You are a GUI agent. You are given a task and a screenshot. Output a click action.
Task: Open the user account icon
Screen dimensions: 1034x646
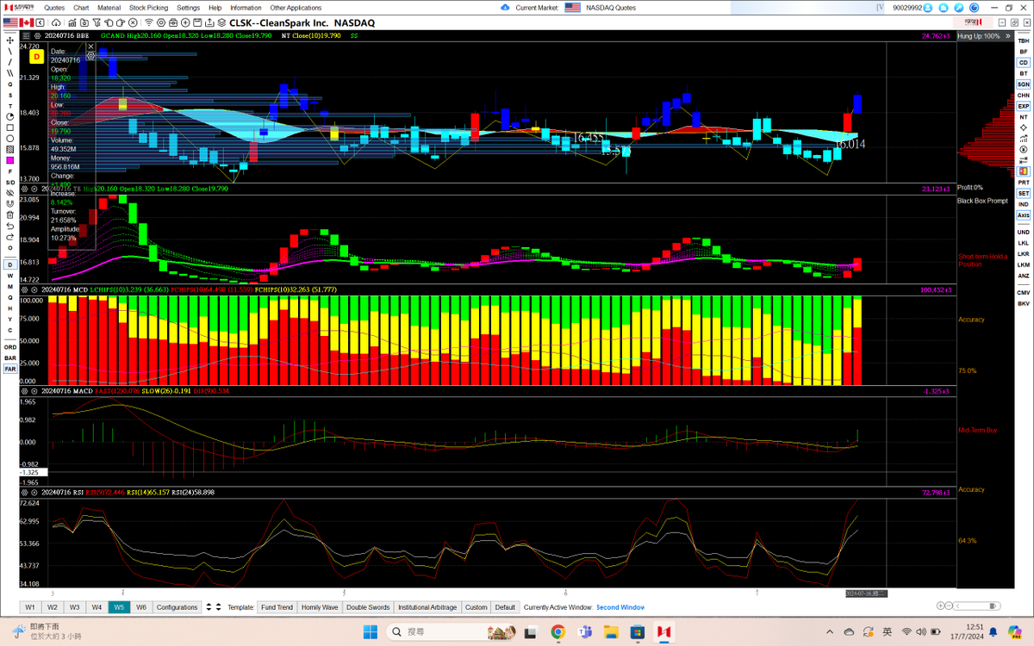pyautogui.click(x=927, y=8)
